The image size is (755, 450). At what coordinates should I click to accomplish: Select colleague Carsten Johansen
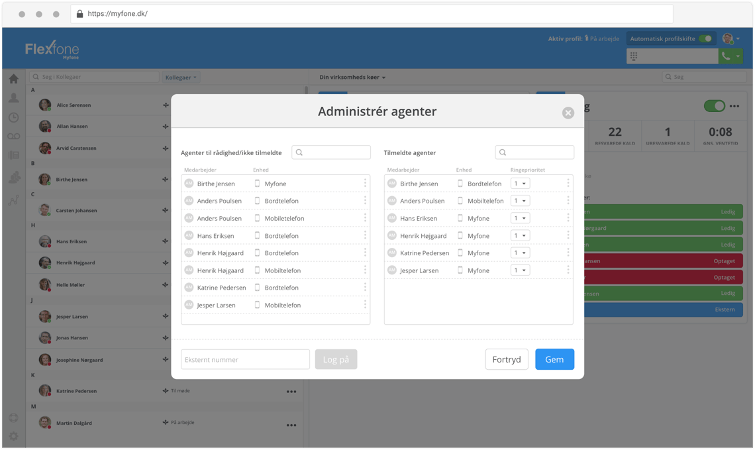tap(76, 211)
